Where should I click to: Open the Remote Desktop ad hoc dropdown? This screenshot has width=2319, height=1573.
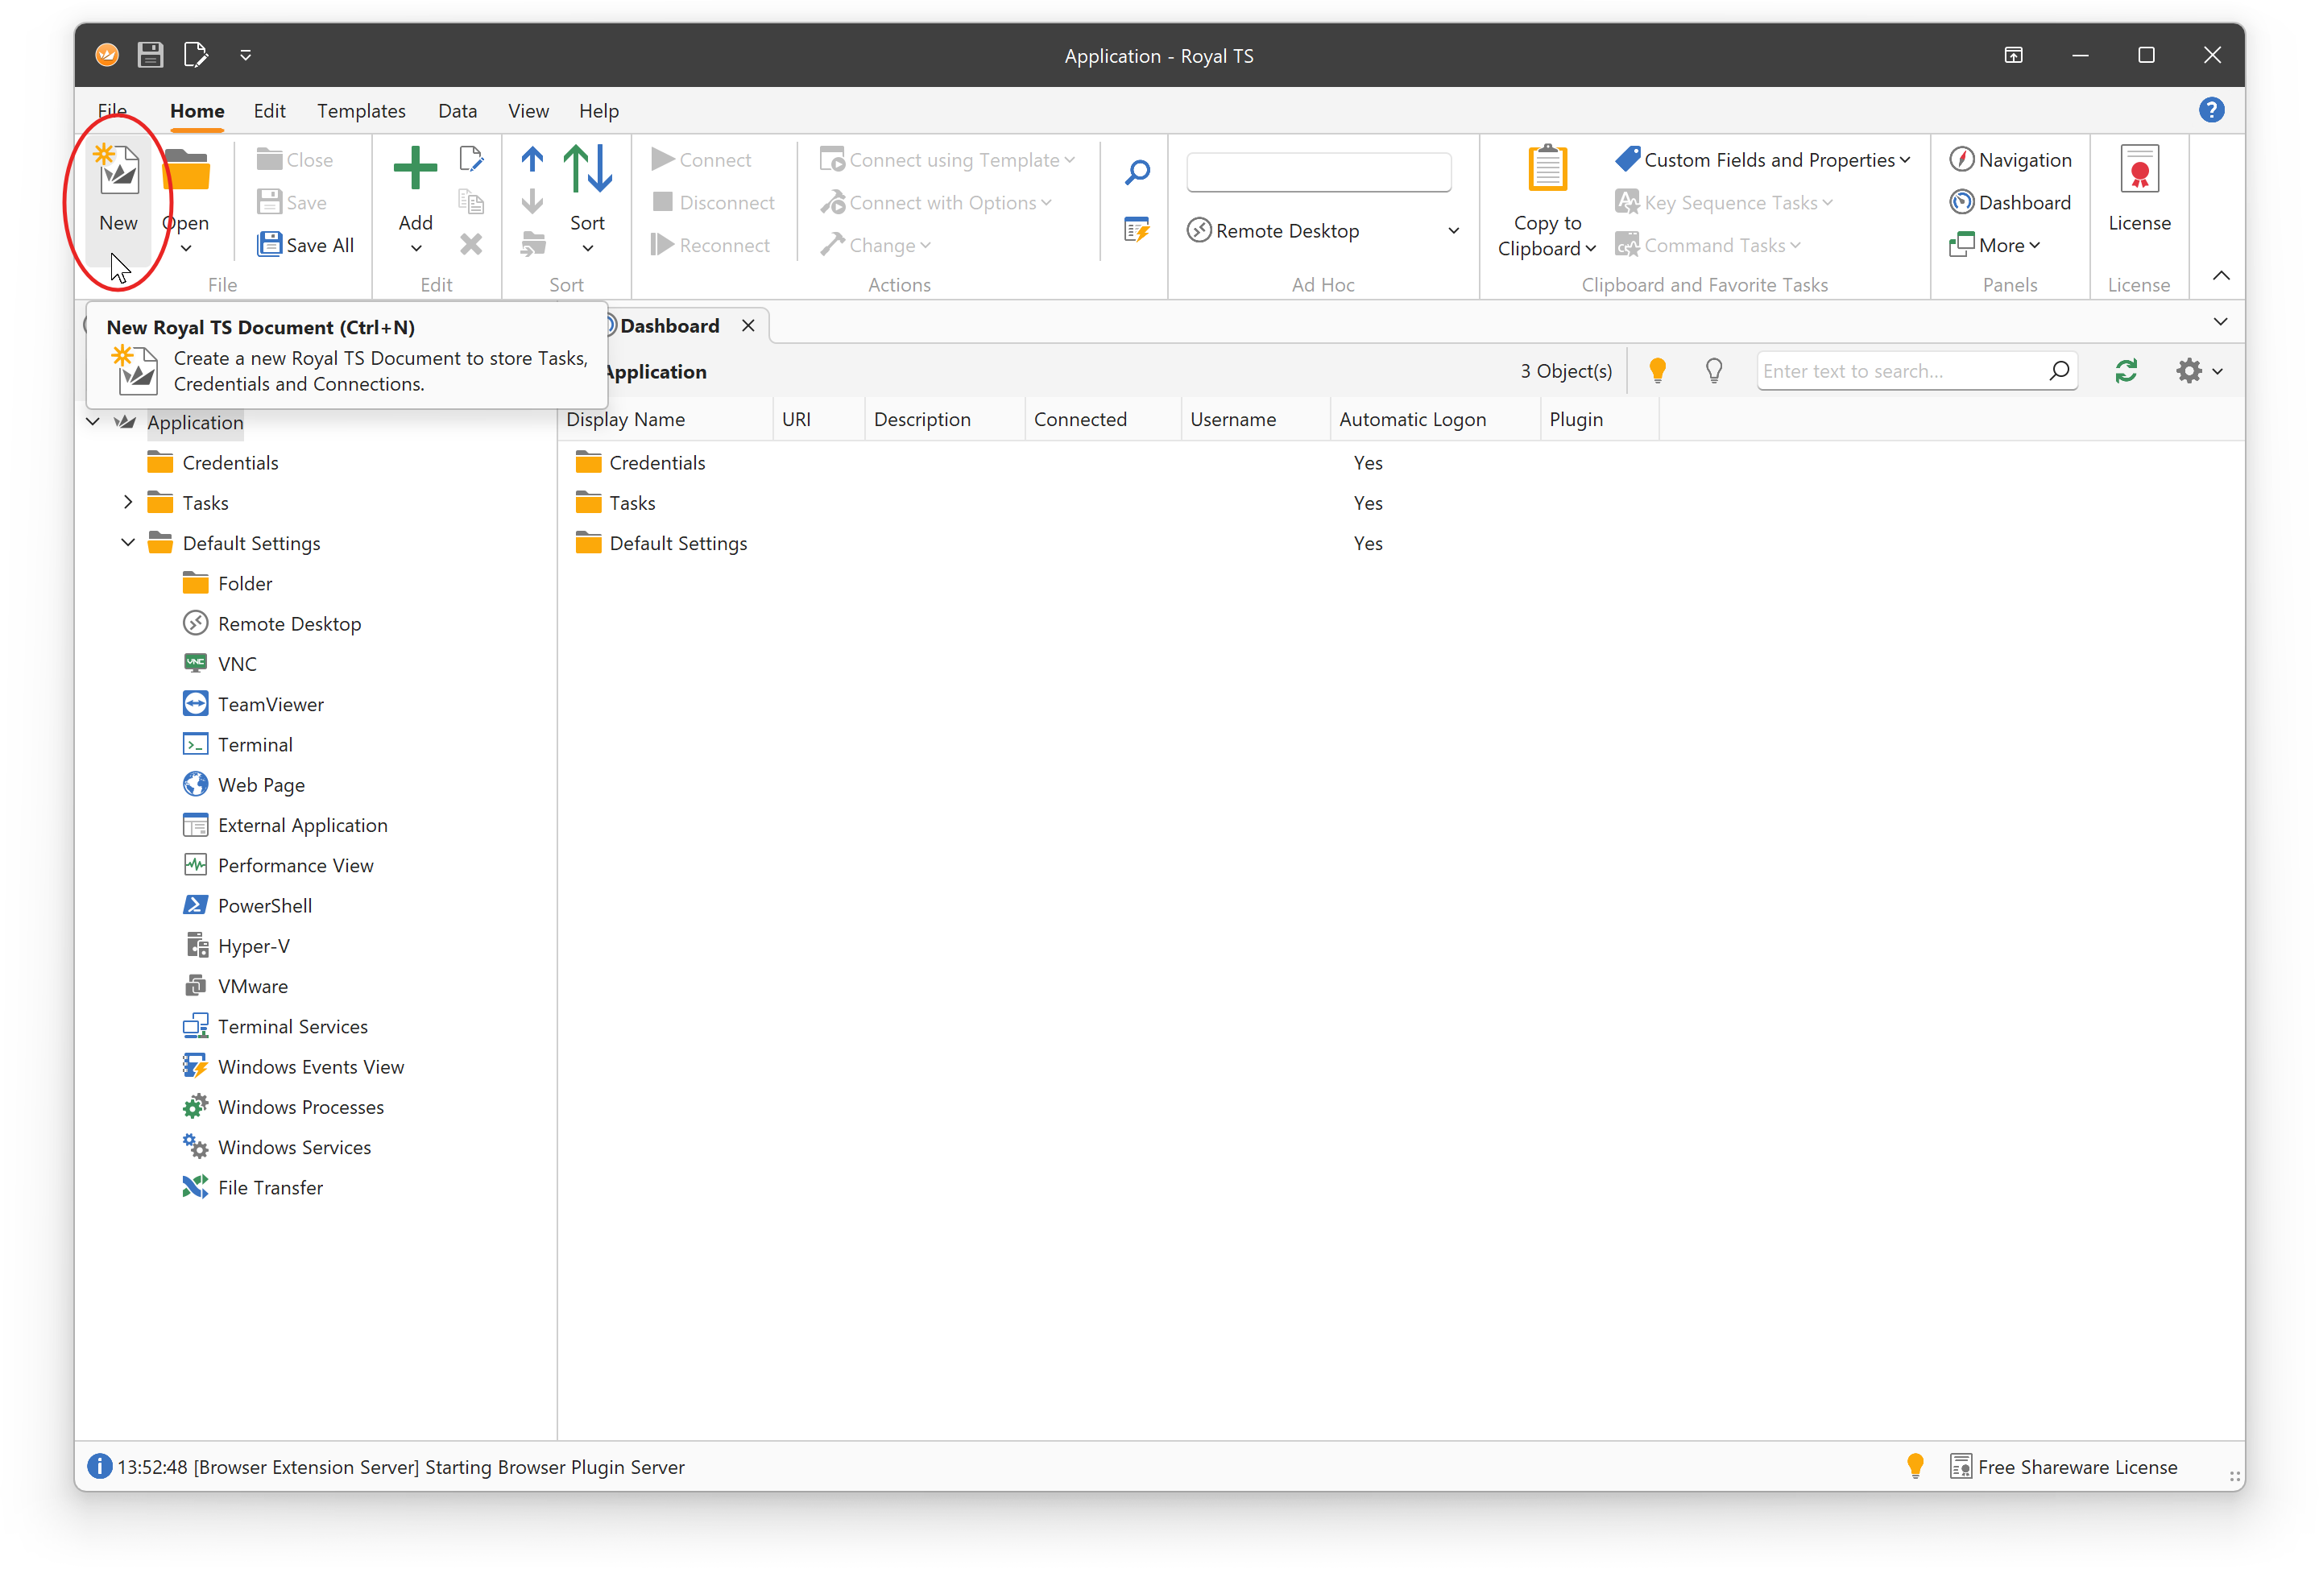tap(1453, 231)
